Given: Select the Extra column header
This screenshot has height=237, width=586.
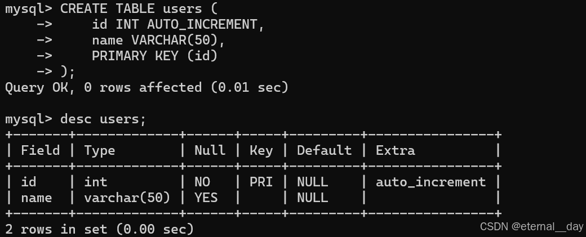Looking at the screenshot, I should (395, 150).
